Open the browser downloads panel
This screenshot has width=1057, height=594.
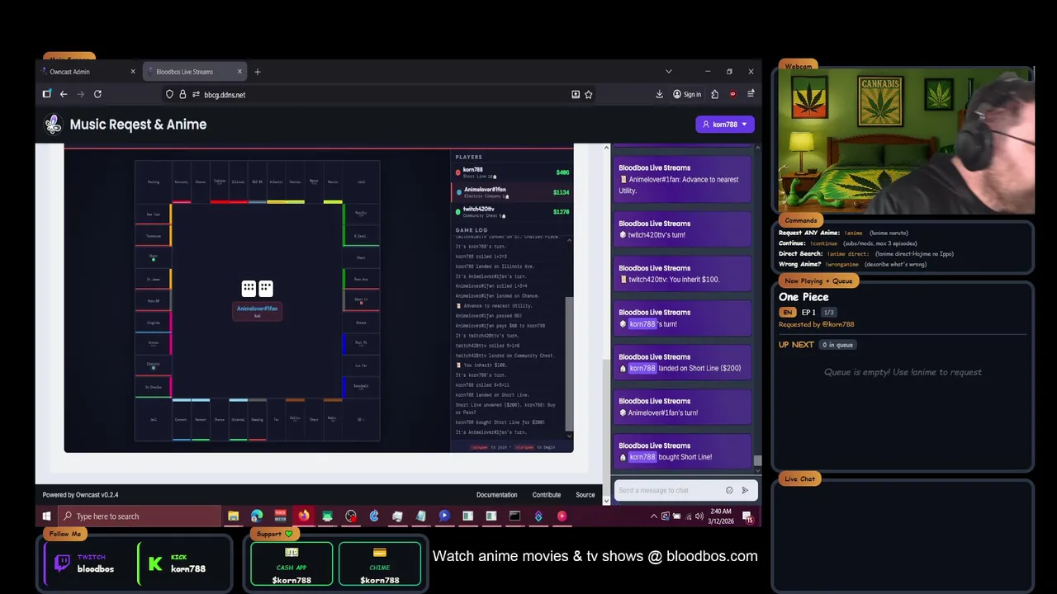[659, 95]
